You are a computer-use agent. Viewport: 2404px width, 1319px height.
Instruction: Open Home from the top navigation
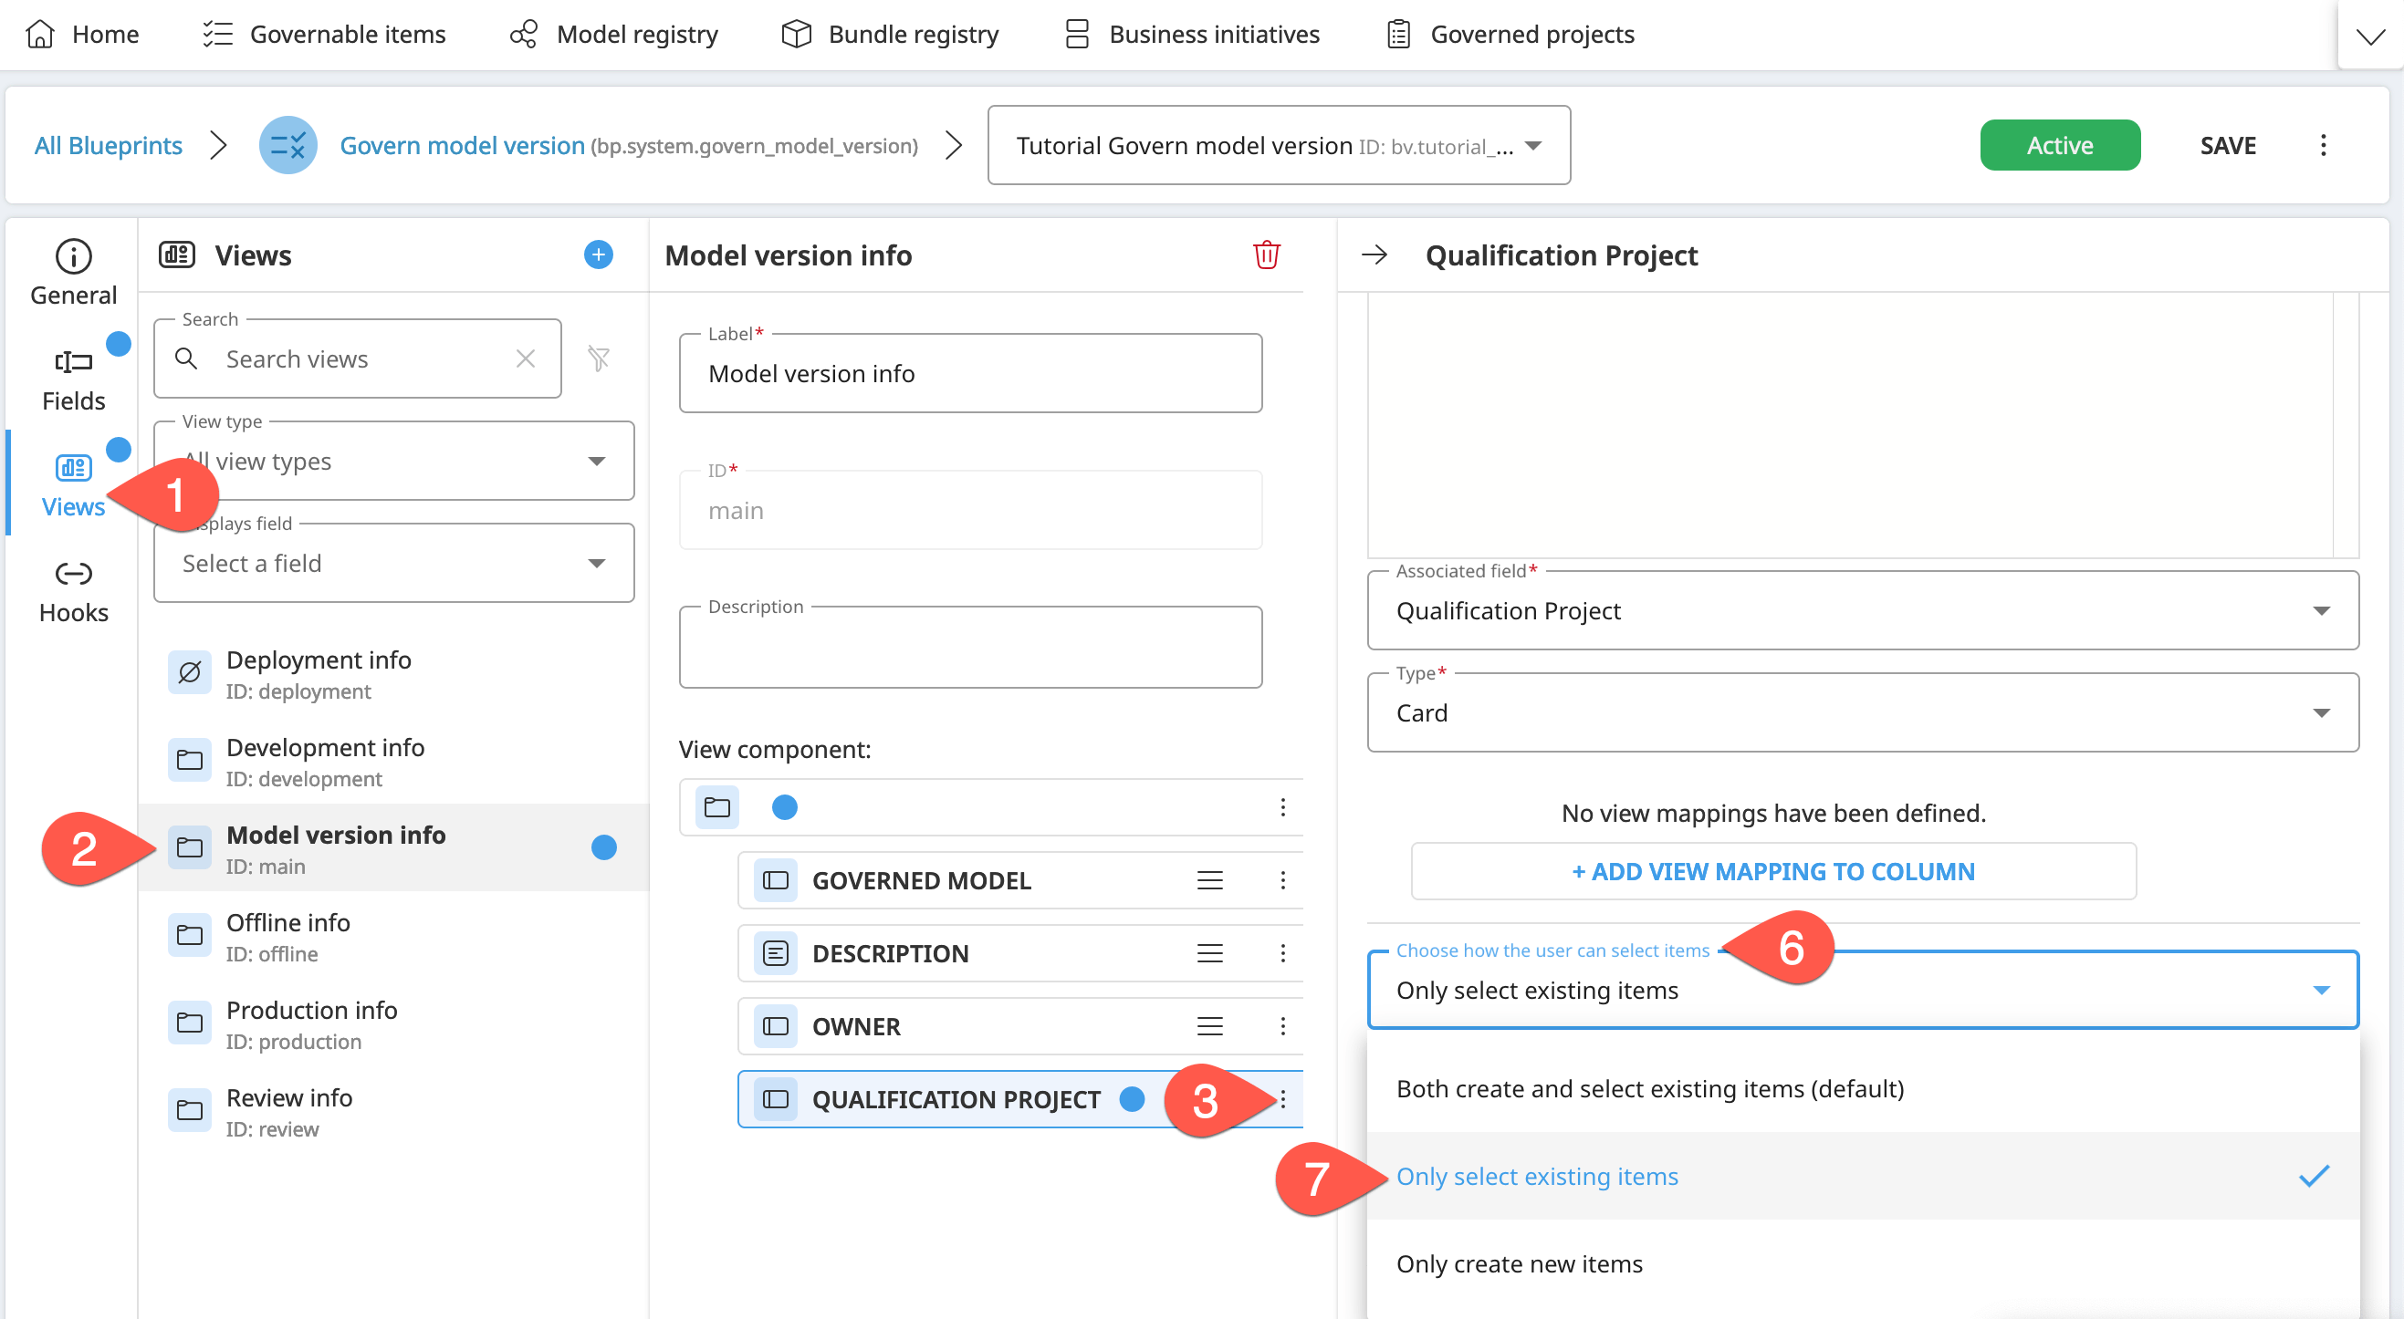point(82,35)
